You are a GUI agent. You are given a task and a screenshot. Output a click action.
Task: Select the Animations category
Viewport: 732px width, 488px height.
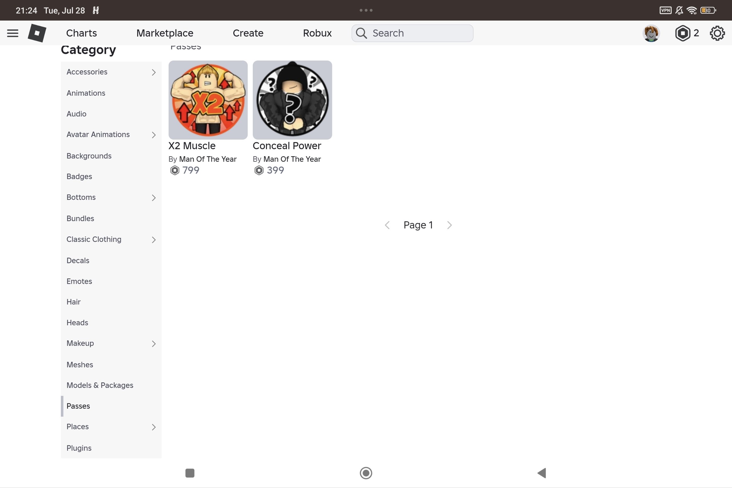111,93
